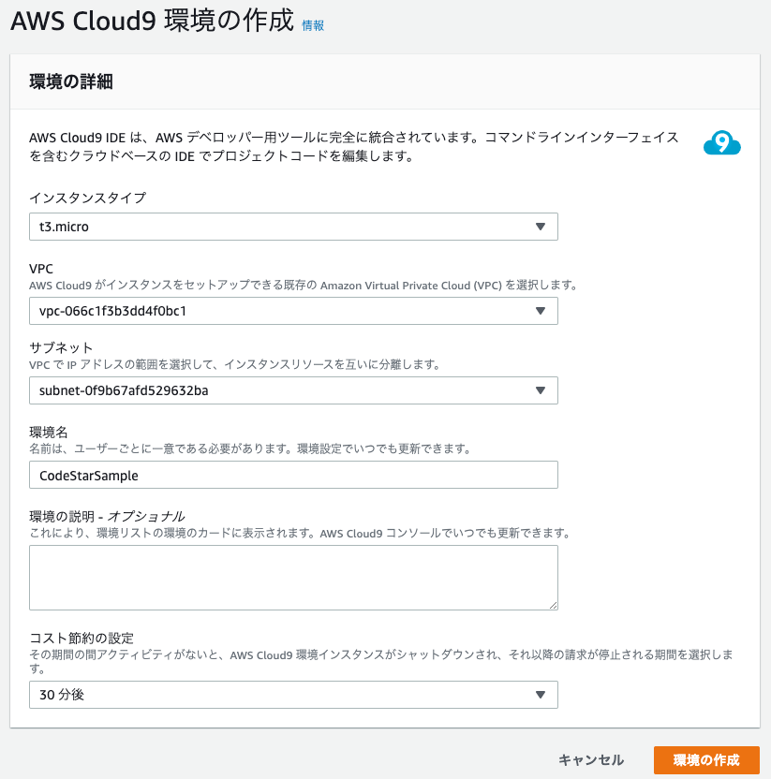Open the 情報 info link beside the title
The image size is (771, 779).
pos(313,25)
